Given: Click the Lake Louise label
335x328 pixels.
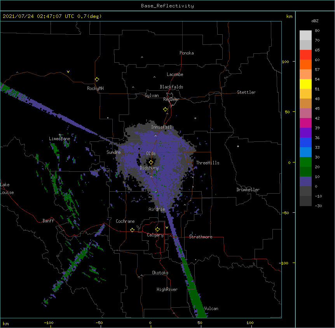Looking at the screenshot, I should (7, 189).
